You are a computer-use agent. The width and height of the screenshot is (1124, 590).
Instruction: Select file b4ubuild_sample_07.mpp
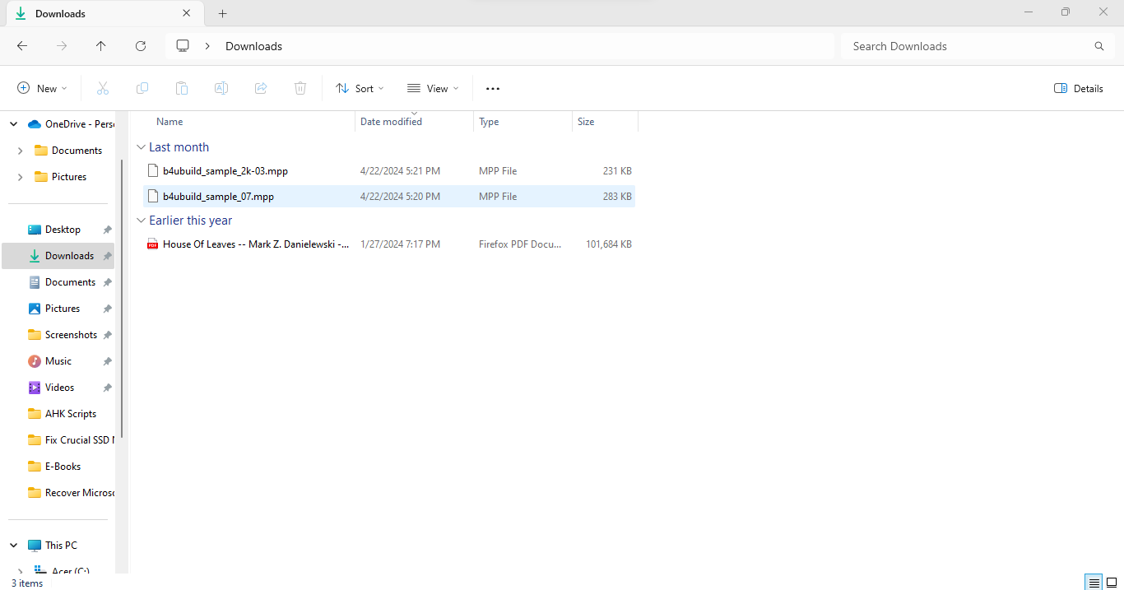coord(218,197)
